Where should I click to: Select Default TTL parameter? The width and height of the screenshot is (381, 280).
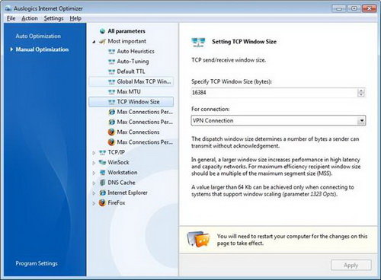131,72
